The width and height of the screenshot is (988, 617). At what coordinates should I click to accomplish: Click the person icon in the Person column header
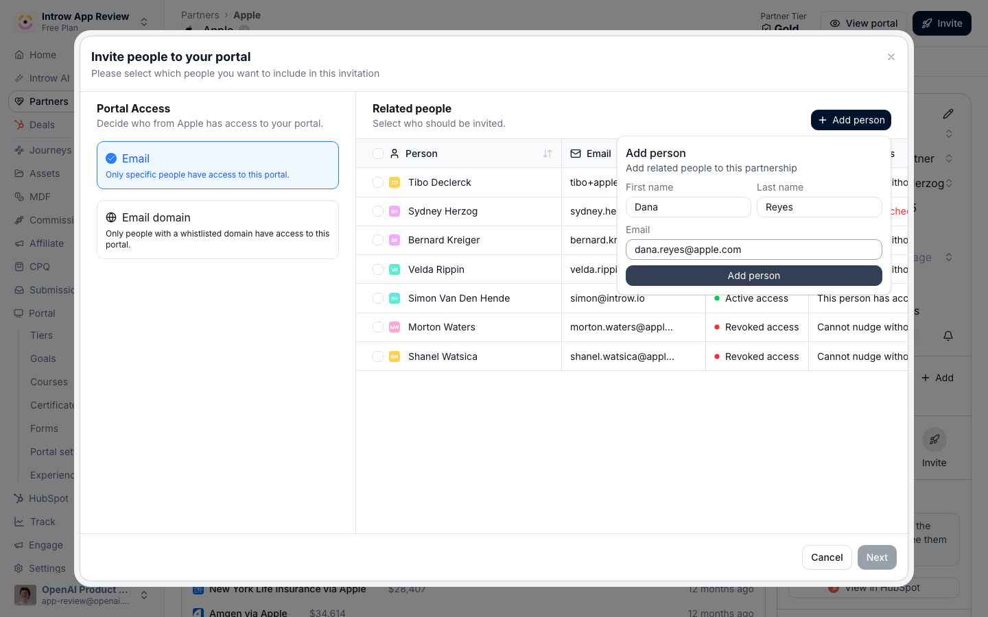395,154
